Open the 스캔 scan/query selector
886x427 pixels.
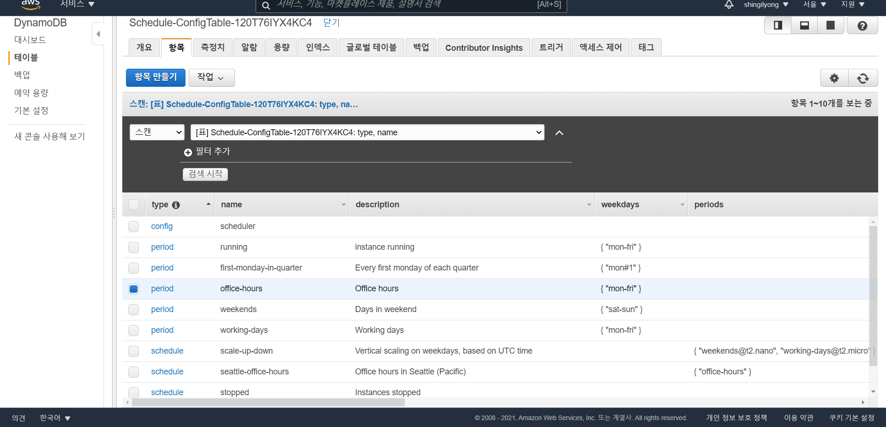pyautogui.click(x=157, y=132)
